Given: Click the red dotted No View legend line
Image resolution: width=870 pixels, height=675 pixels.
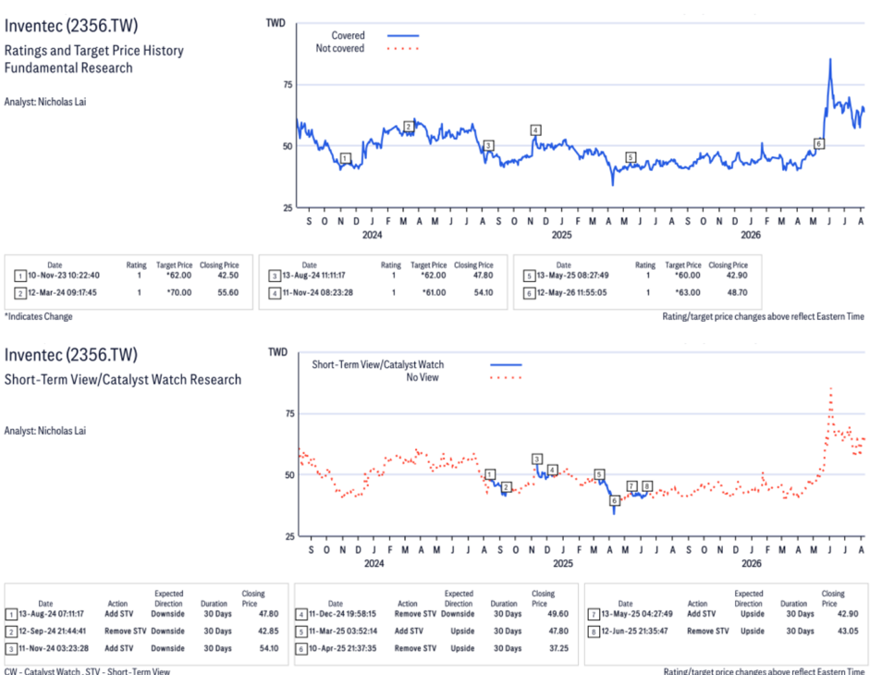Looking at the screenshot, I should 506,377.
